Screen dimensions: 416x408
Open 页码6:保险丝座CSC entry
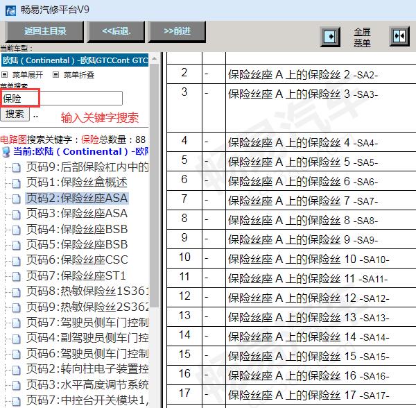tap(77, 260)
